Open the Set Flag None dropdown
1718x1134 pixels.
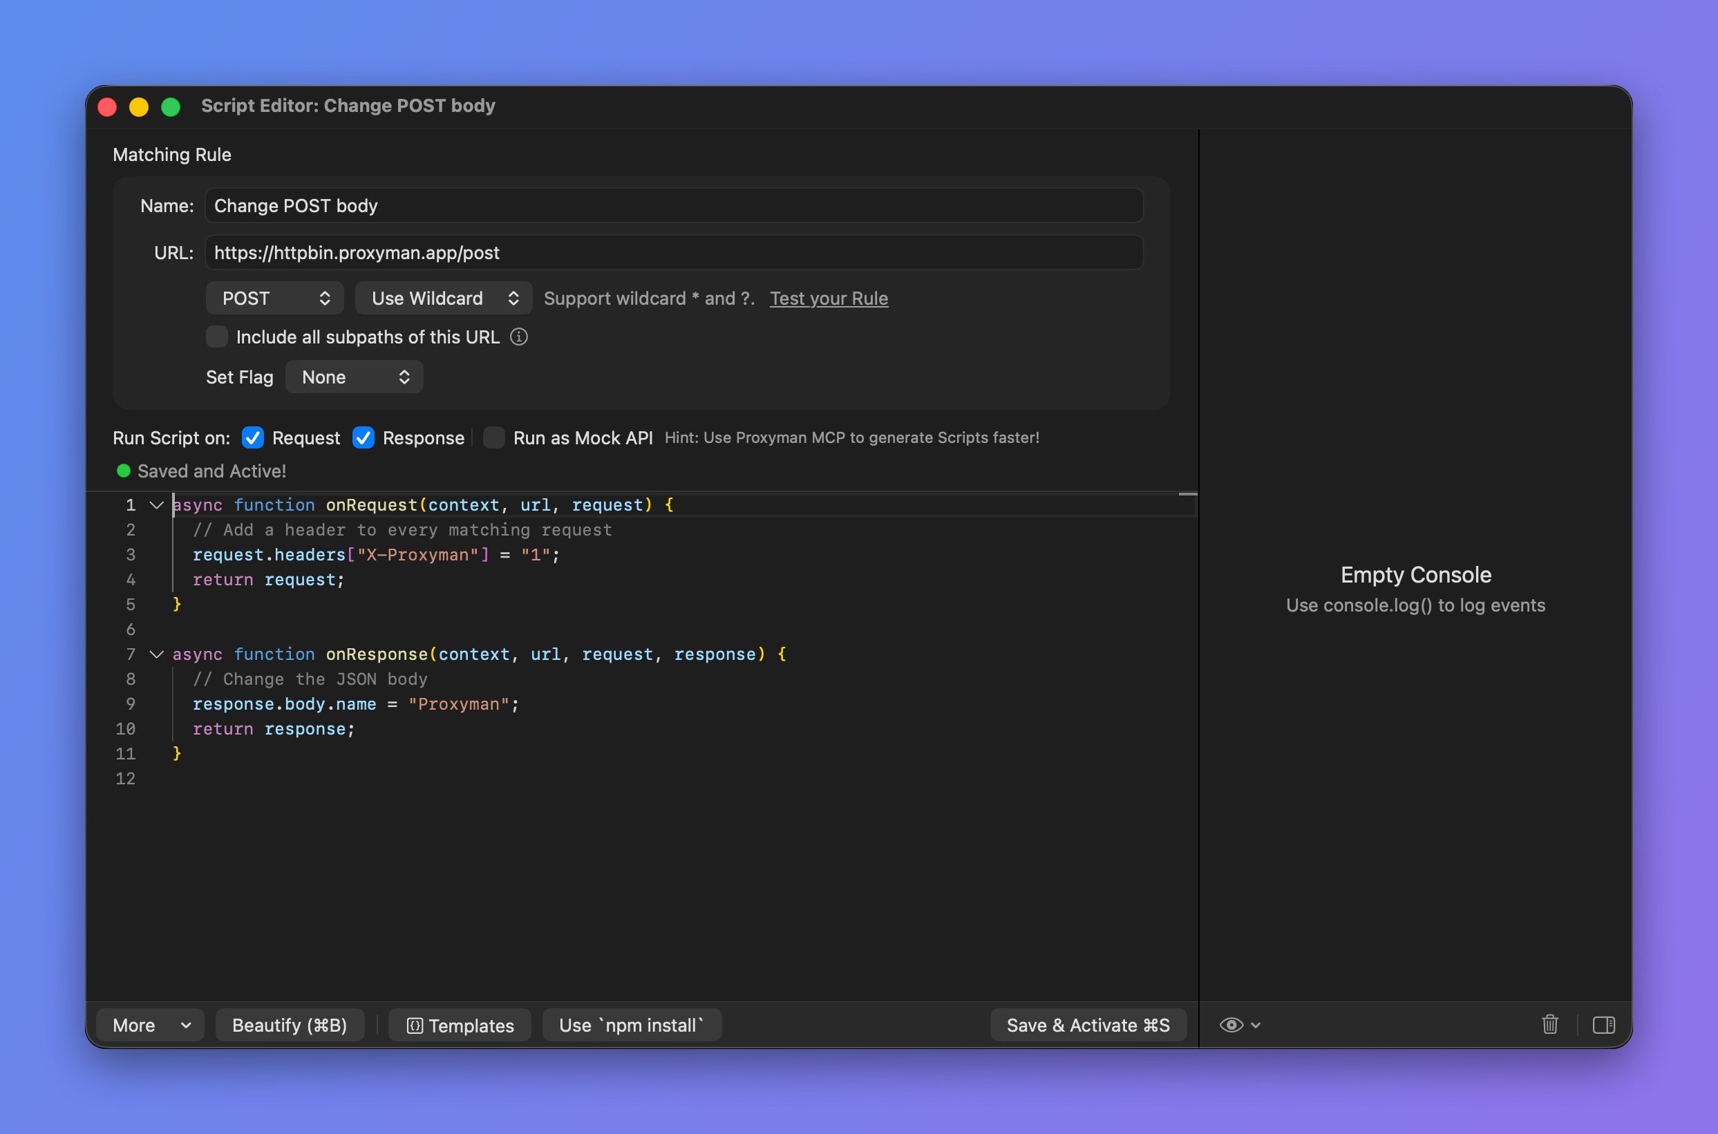click(x=355, y=377)
